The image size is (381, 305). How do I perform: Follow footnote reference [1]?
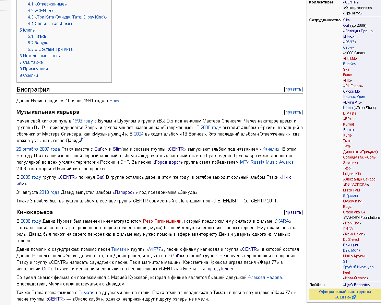click(83, 139)
